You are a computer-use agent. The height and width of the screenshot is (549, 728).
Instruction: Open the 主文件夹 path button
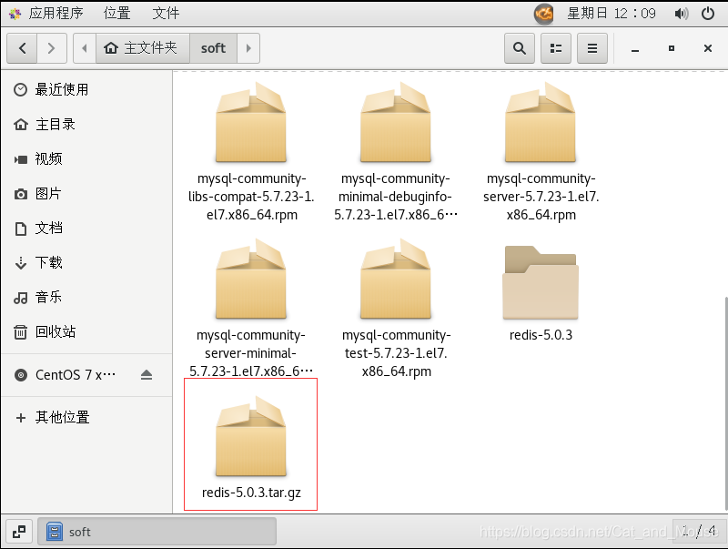tap(143, 48)
